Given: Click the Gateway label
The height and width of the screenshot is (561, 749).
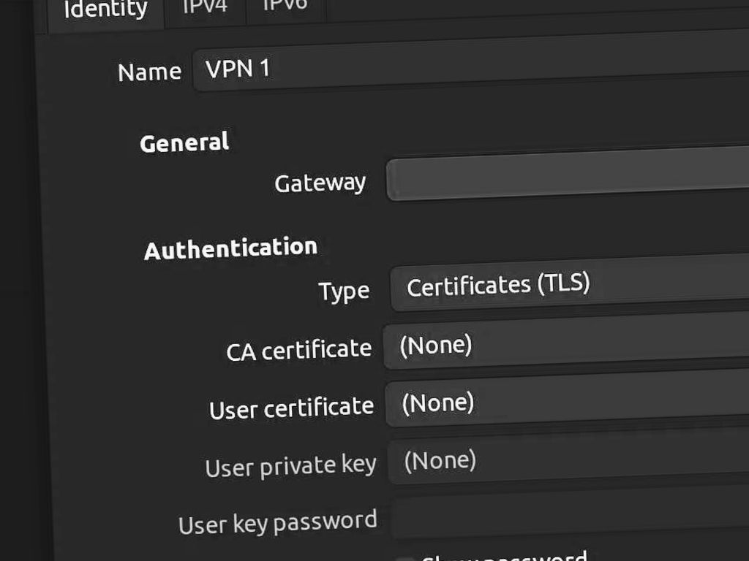Looking at the screenshot, I should pos(320,183).
